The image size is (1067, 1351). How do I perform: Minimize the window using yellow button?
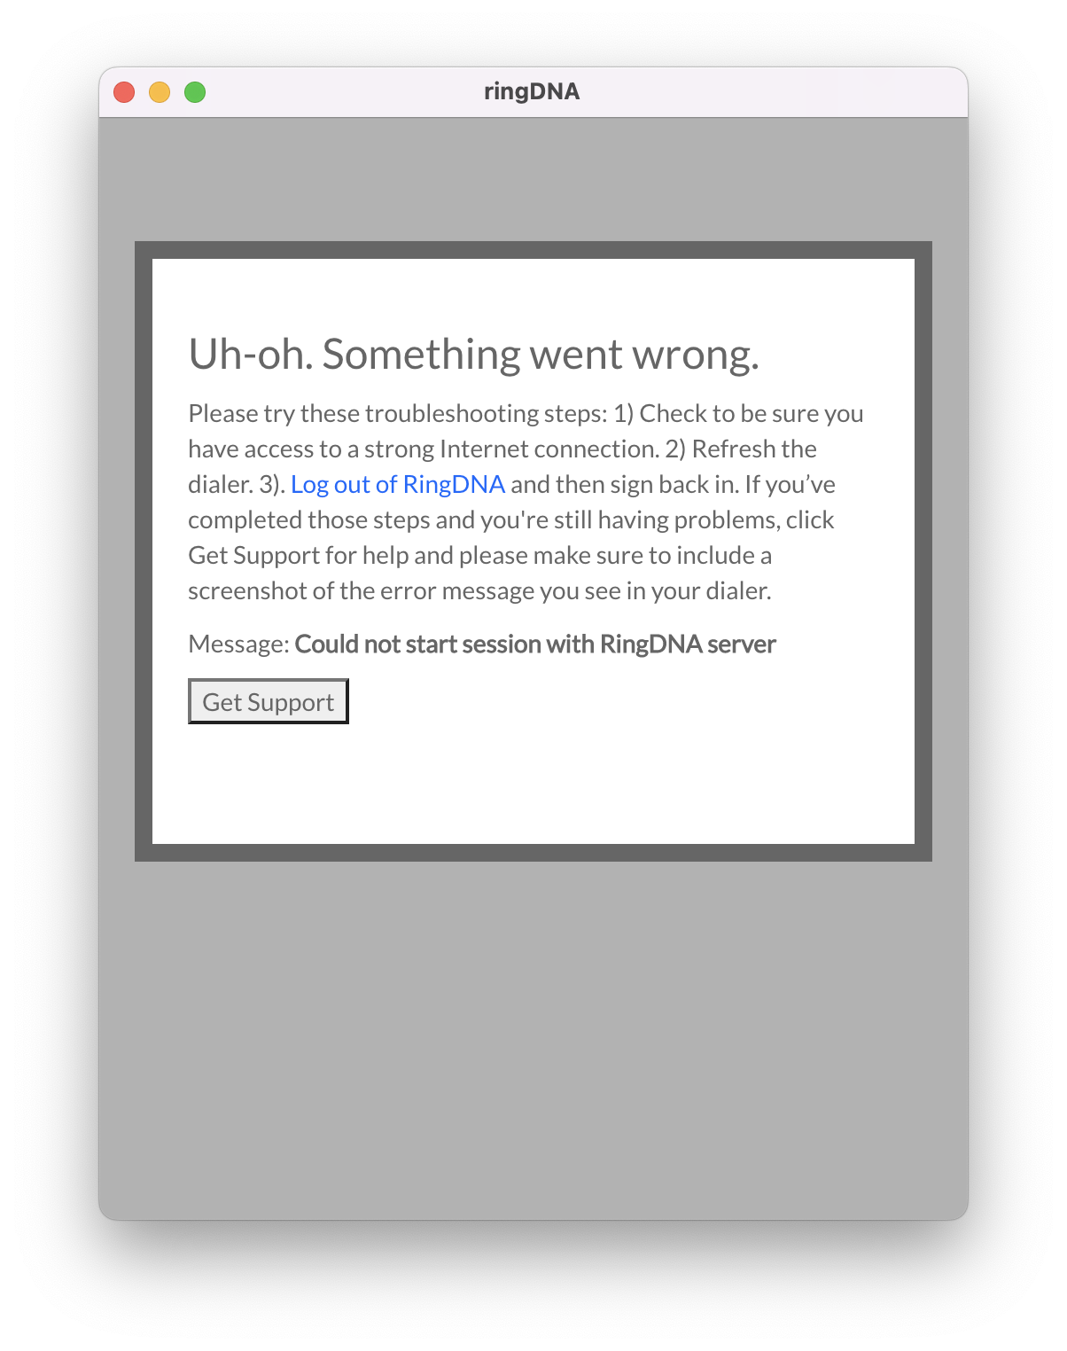pyautogui.click(x=160, y=92)
